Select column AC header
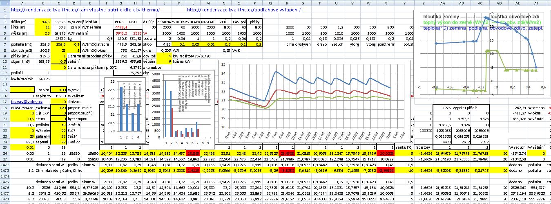This screenshot has width=551, height=204. point(480,3)
